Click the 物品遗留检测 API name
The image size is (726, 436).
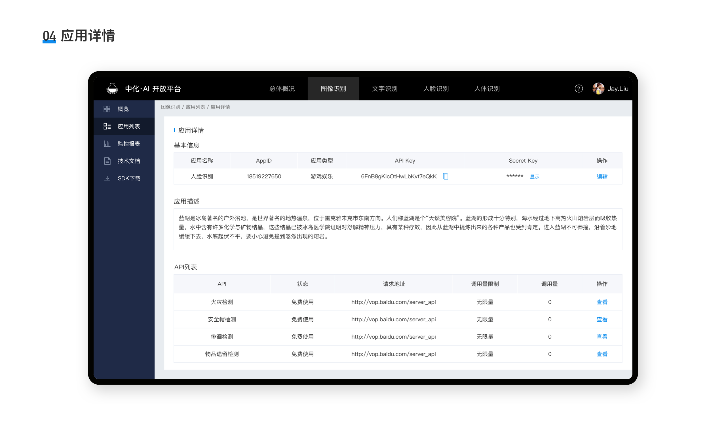pyautogui.click(x=222, y=354)
